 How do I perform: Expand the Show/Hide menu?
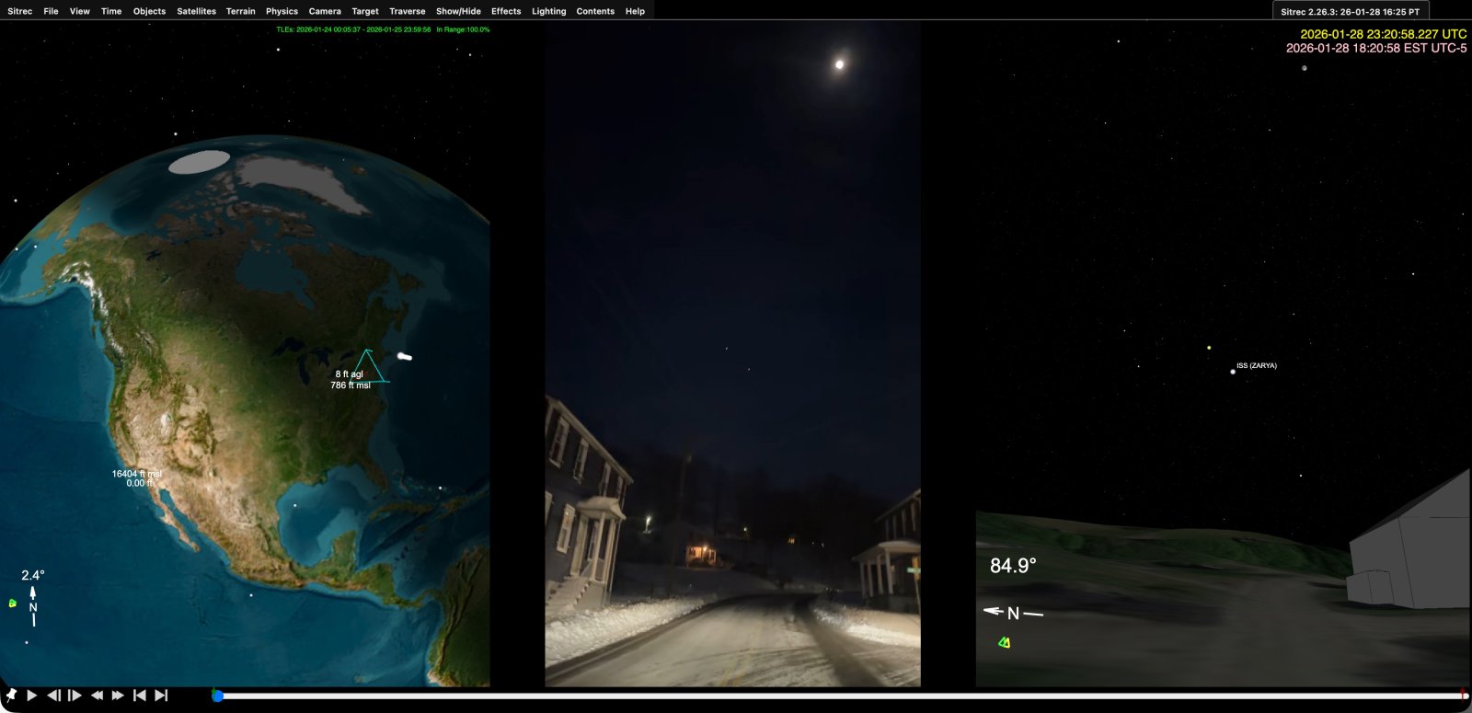coord(458,11)
